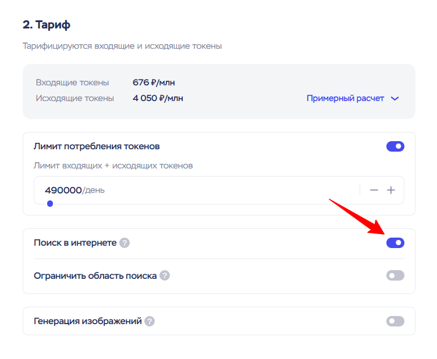Click the 4 050 ₽/млн outgoing price
The width and height of the screenshot is (437, 359).
pyautogui.click(x=158, y=98)
